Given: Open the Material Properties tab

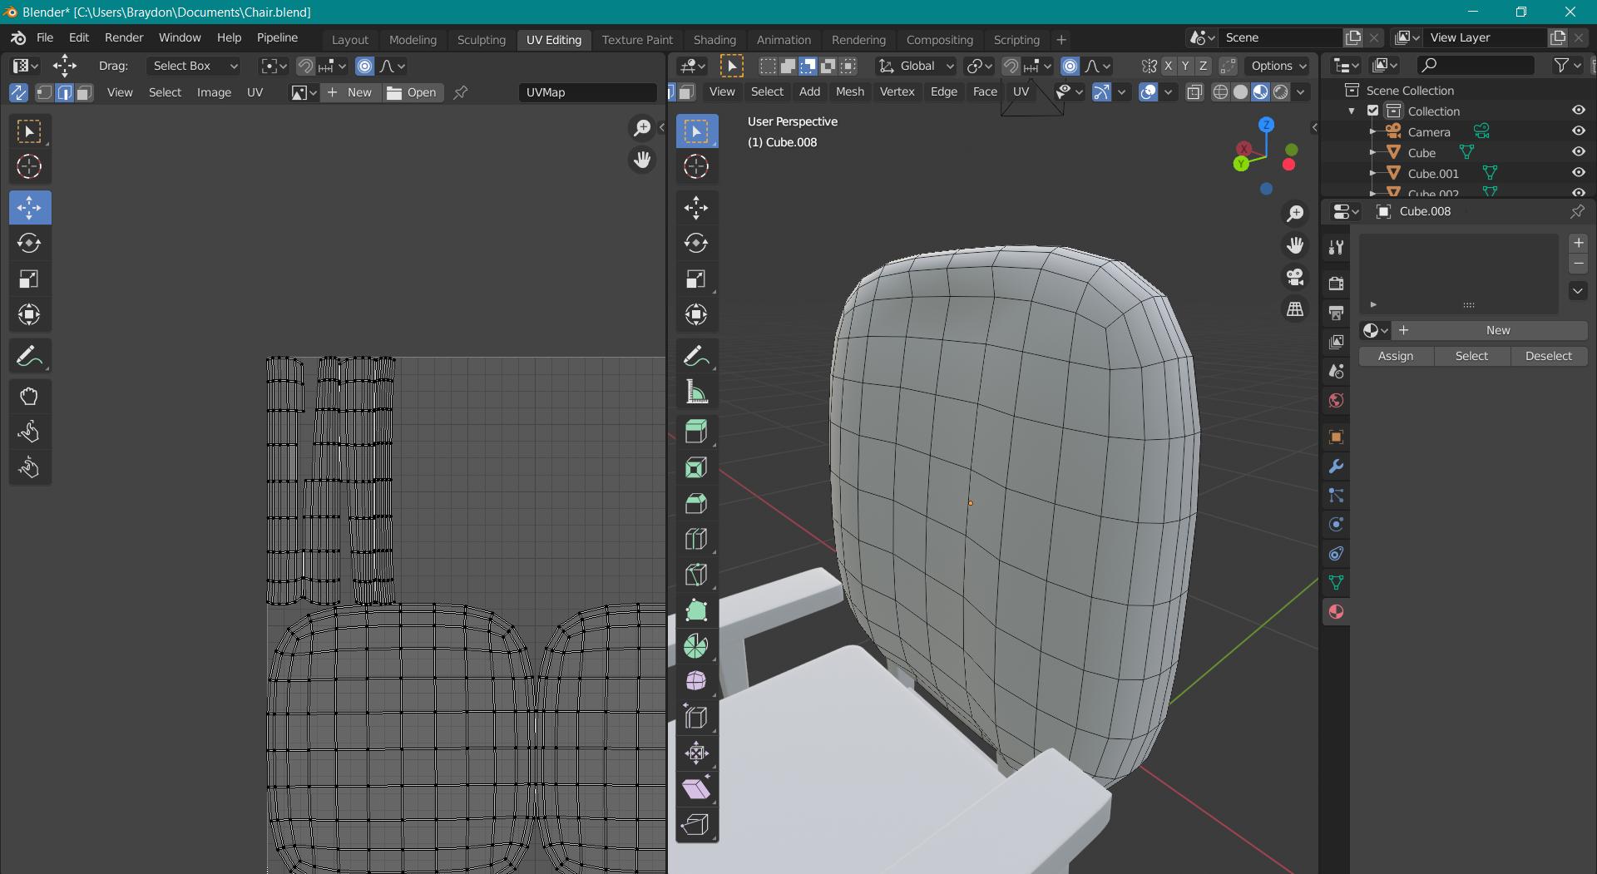Looking at the screenshot, I should (x=1336, y=612).
